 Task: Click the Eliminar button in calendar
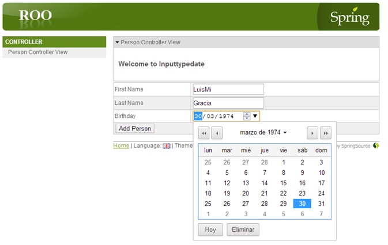tap(243, 229)
